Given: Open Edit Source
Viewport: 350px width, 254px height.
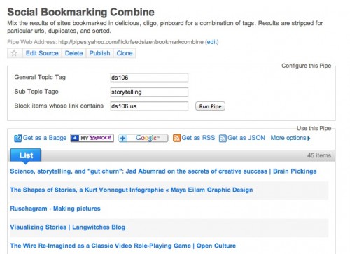Looking at the screenshot, I should pyautogui.click(x=42, y=53).
